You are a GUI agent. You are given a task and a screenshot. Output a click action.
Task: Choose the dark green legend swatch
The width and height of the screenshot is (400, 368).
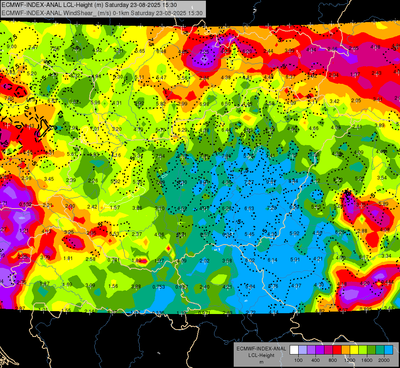pos(371,350)
